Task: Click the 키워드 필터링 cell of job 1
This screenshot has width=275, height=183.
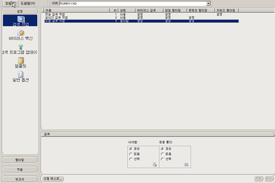Action: (220, 14)
